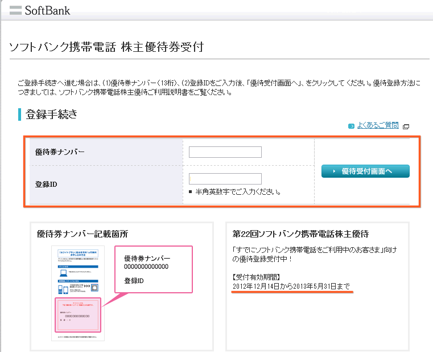Viewport: 433px width, 352px height.
Task: Select the 第22回ソフトバンク携帯電話株主優待 heading
Action: [x=300, y=234]
